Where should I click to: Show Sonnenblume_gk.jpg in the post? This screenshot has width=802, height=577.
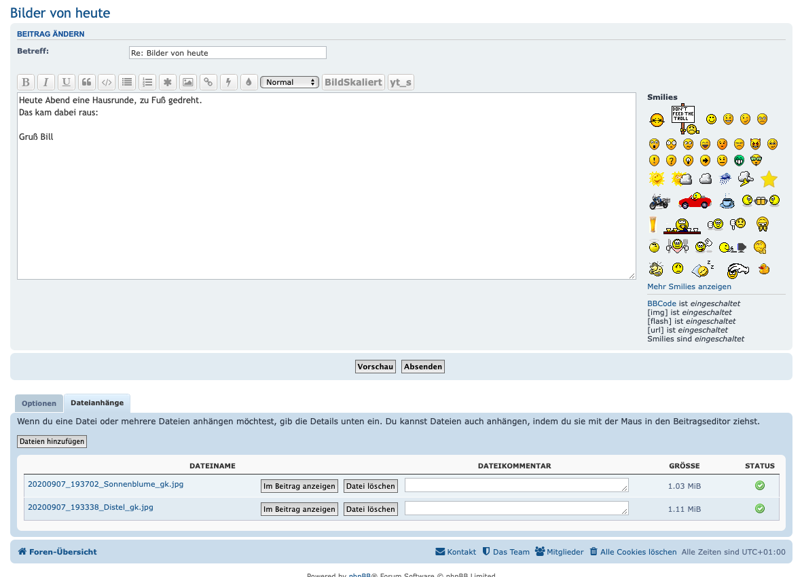pos(299,486)
